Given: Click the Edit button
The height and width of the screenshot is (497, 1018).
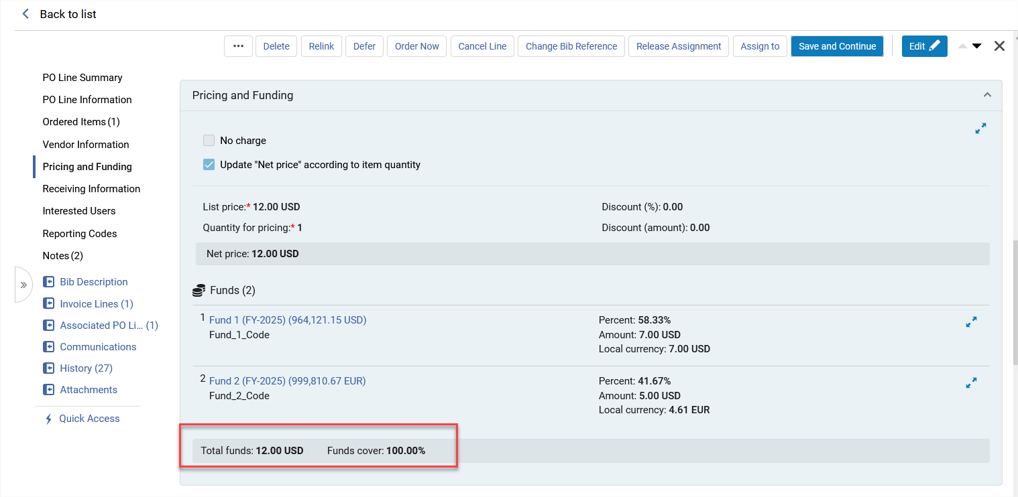Looking at the screenshot, I should (x=925, y=46).
